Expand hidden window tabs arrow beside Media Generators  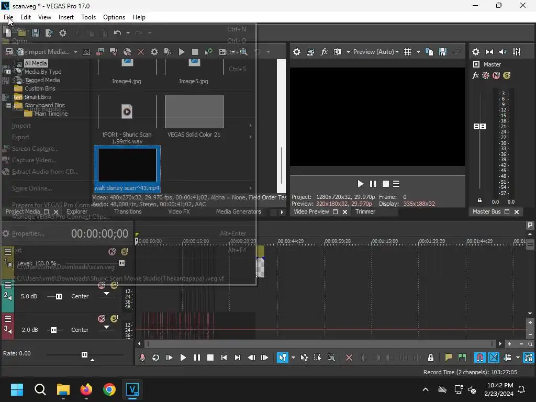pyautogui.click(x=282, y=212)
